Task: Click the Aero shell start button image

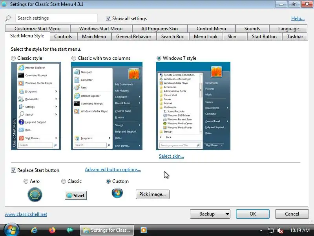Action: pyautogui.click(x=35, y=194)
